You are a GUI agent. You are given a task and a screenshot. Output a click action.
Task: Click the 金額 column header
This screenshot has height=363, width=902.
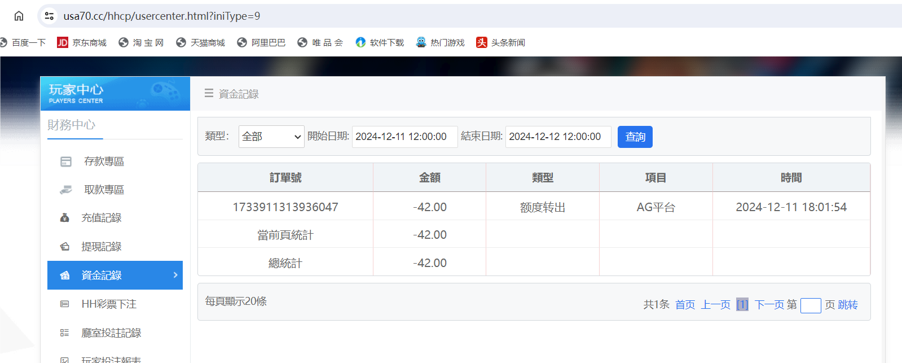(x=430, y=178)
